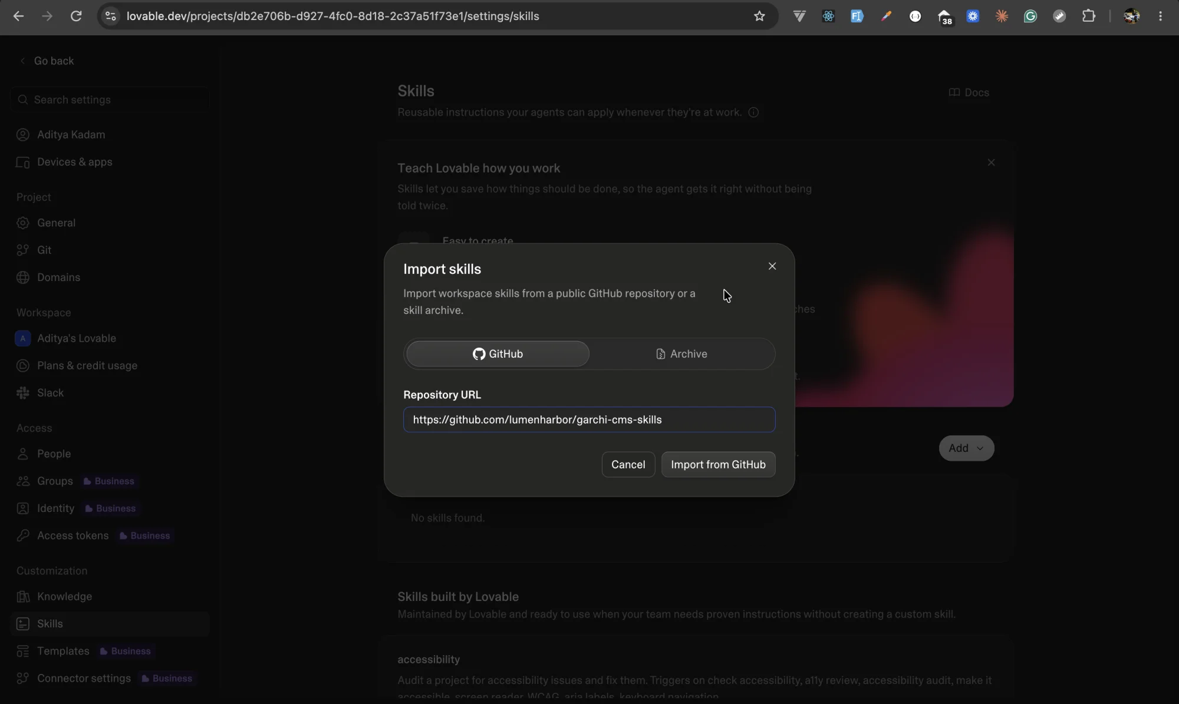The width and height of the screenshot is (1179, 704).
Task: Click the info icon beside Skills description
Action: pos(753,113)
